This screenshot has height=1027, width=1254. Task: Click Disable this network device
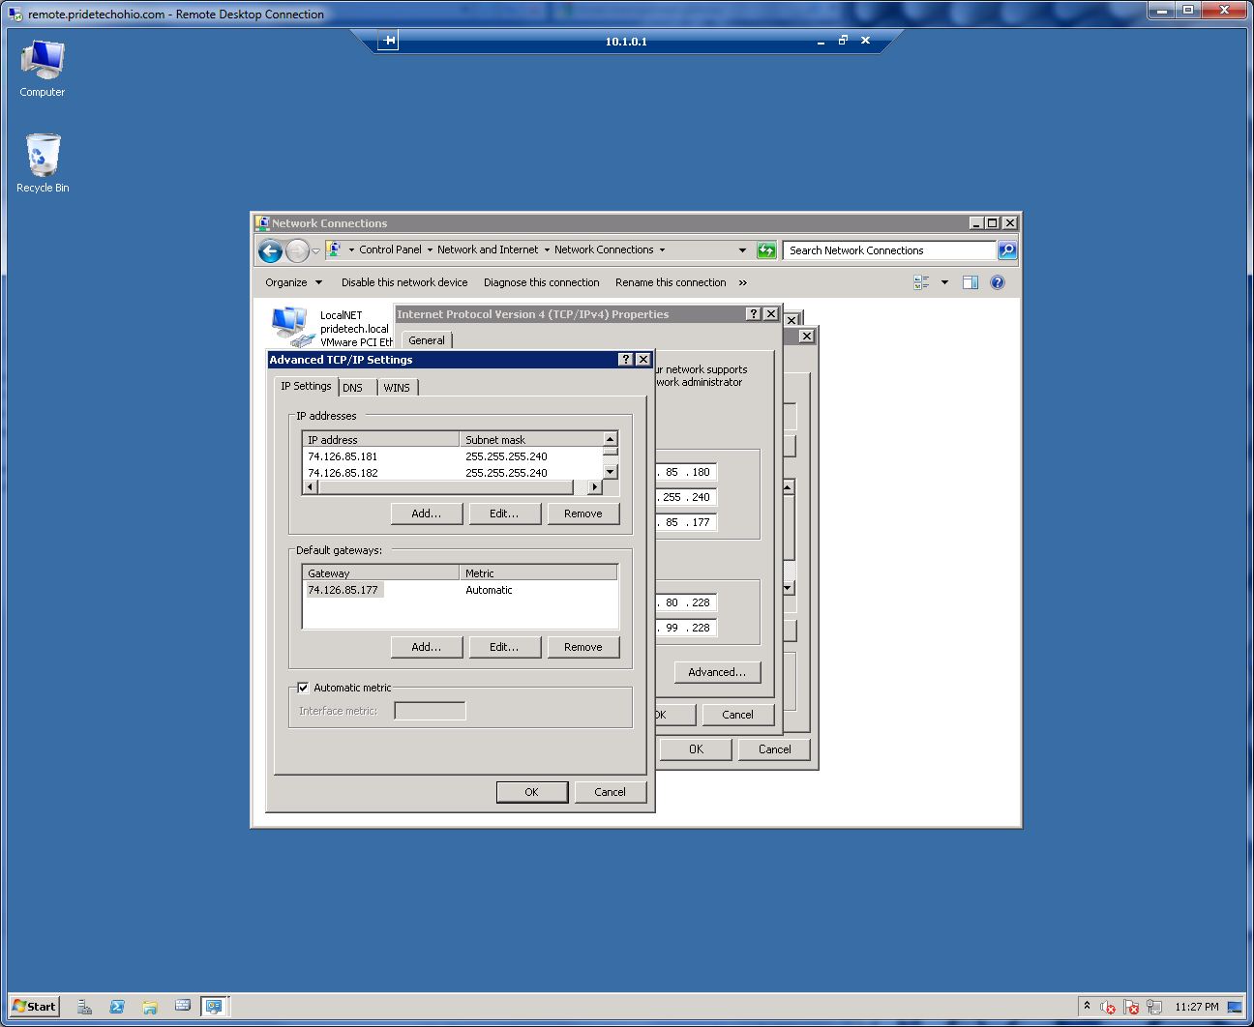pyautogui.click(x=404, y=282)
